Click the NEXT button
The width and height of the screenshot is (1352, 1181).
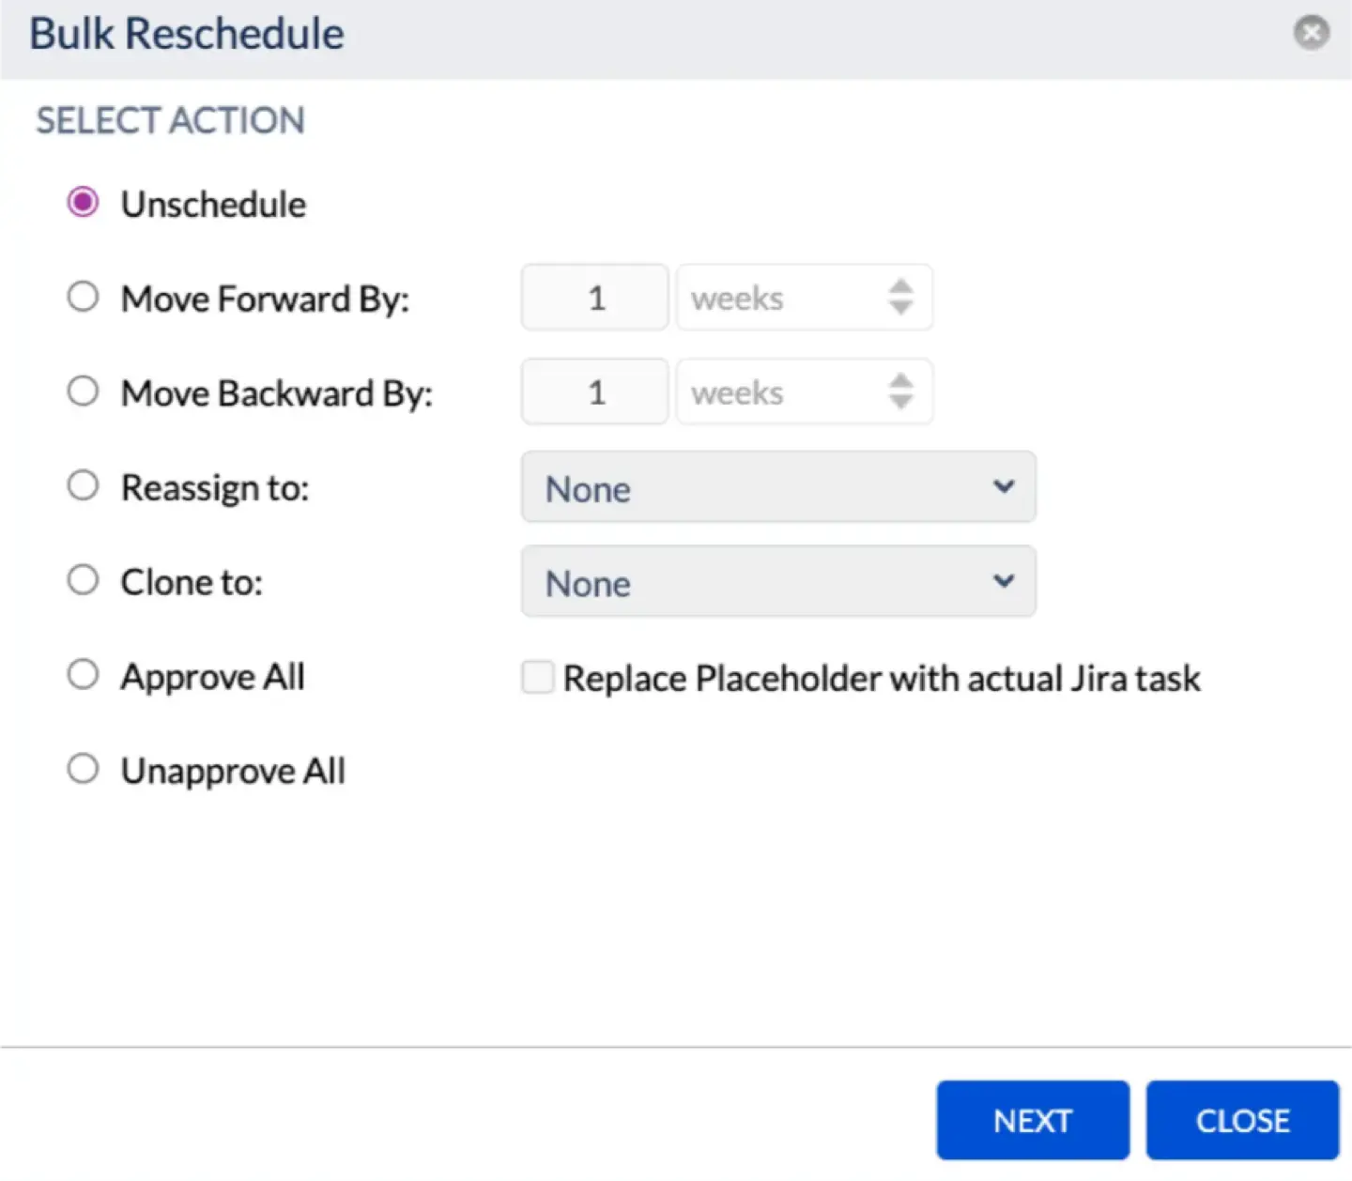click(x=1033, y=1120)
